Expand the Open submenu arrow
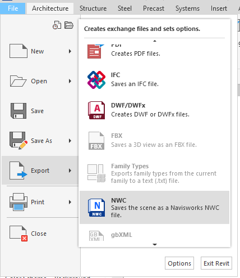 pos(70,81)
